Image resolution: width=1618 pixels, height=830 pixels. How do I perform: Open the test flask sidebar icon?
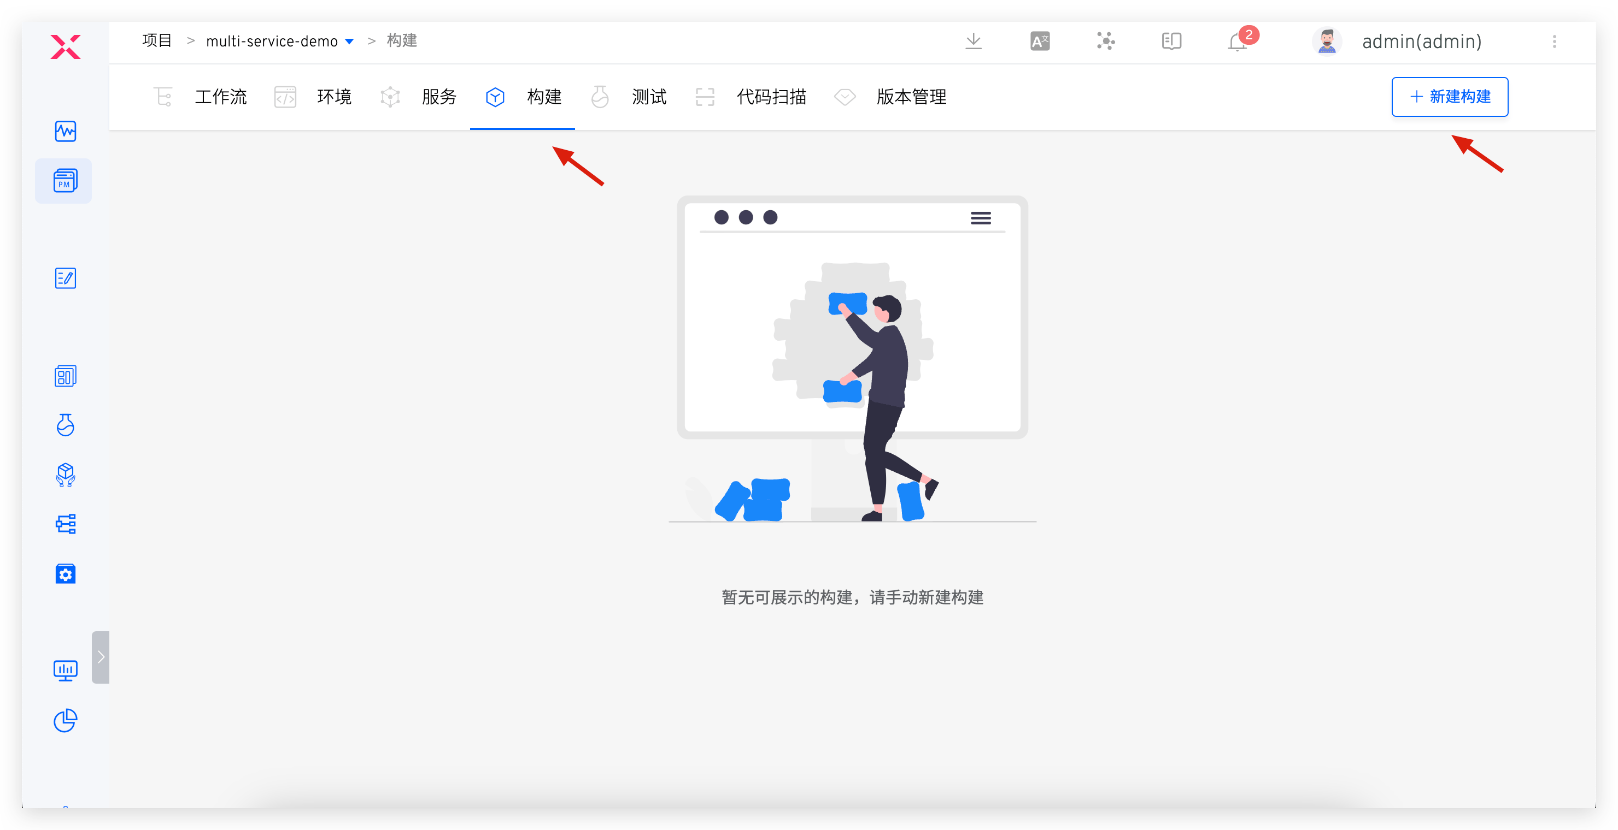point(66,425)
